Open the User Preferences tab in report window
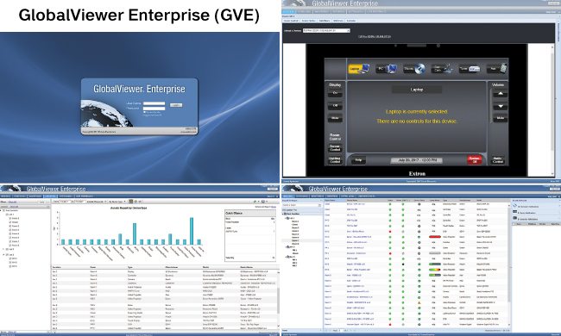 point(85,196)
